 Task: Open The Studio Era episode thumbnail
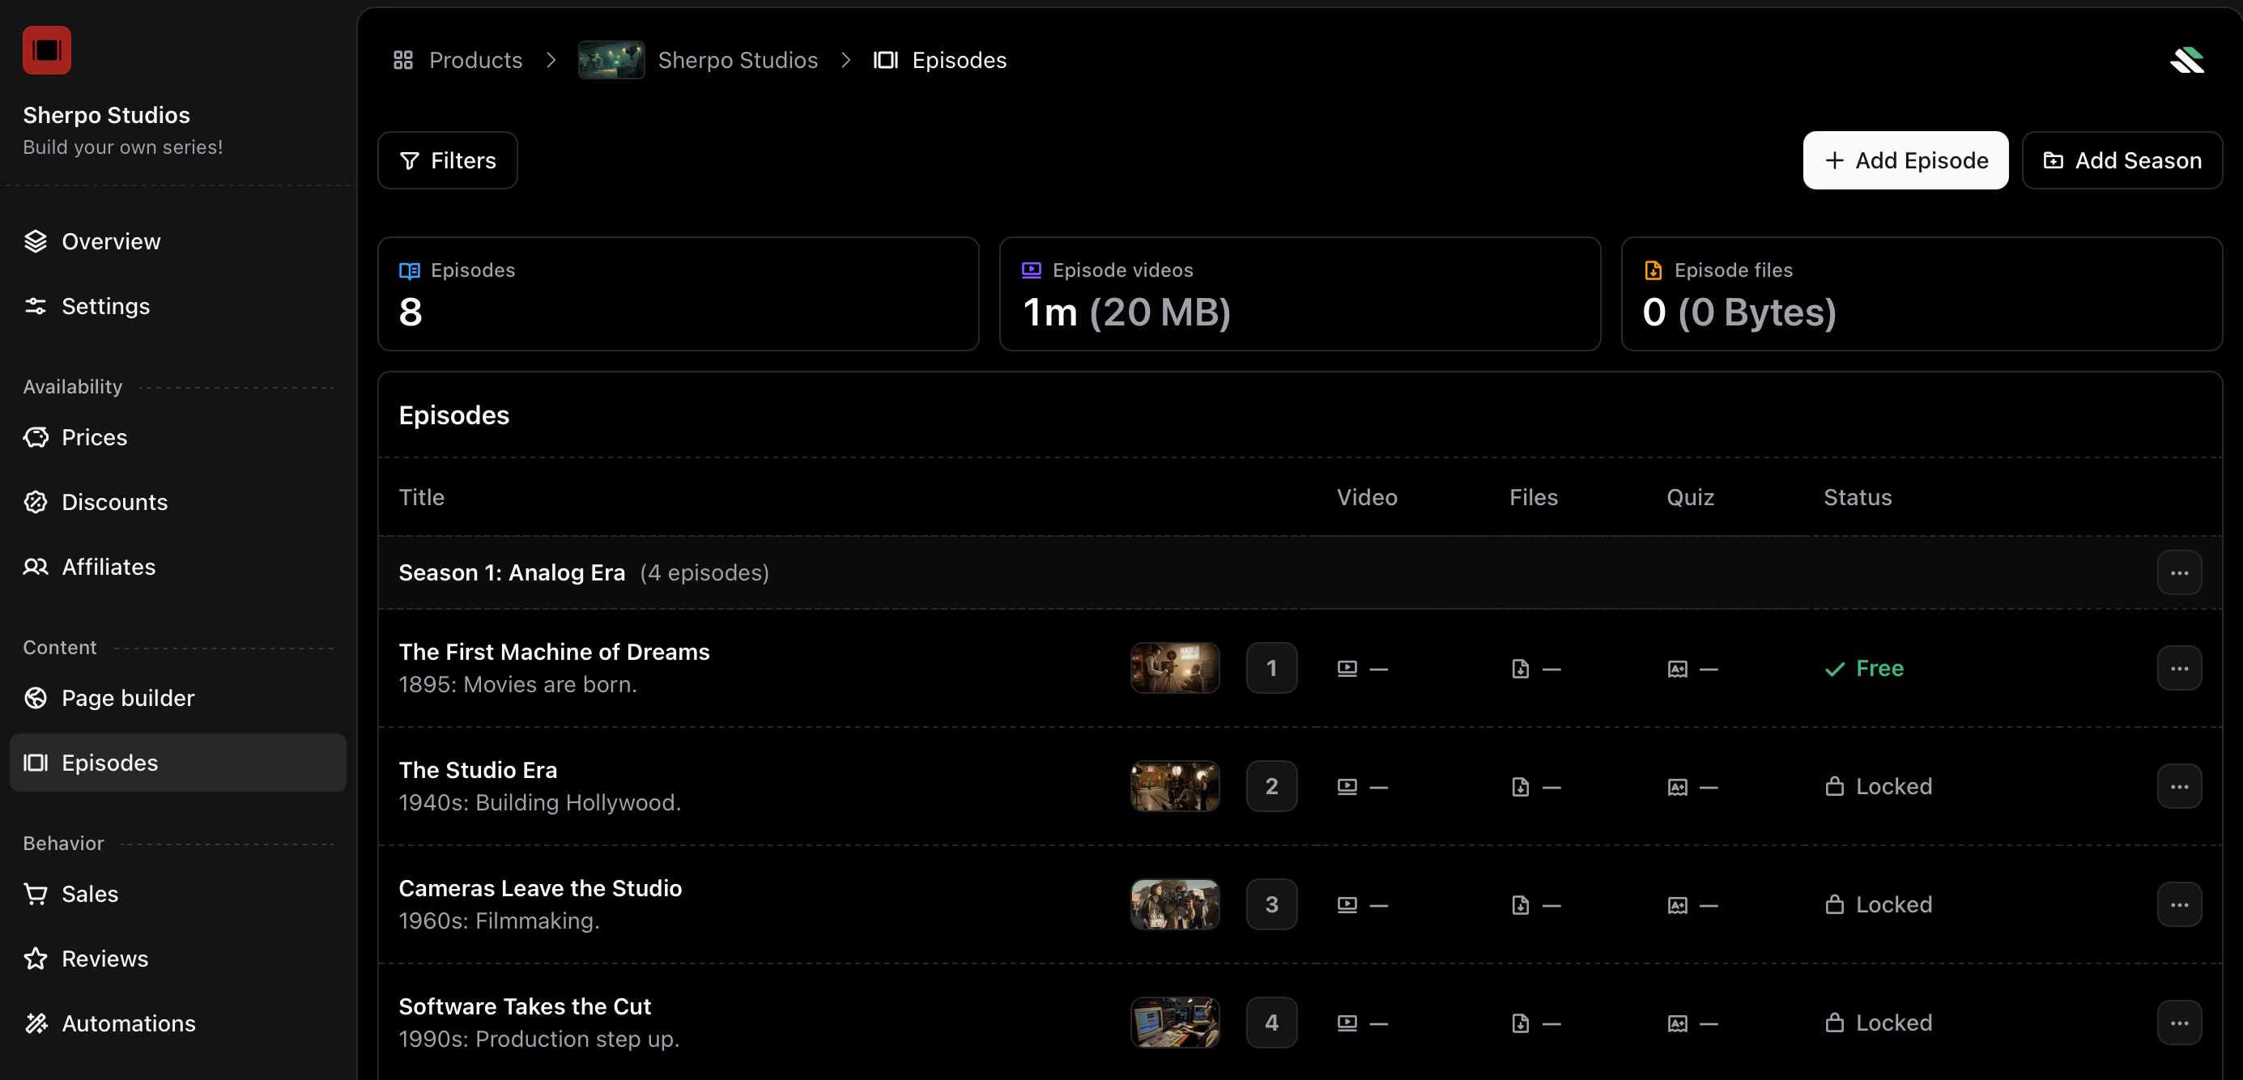1175,786
